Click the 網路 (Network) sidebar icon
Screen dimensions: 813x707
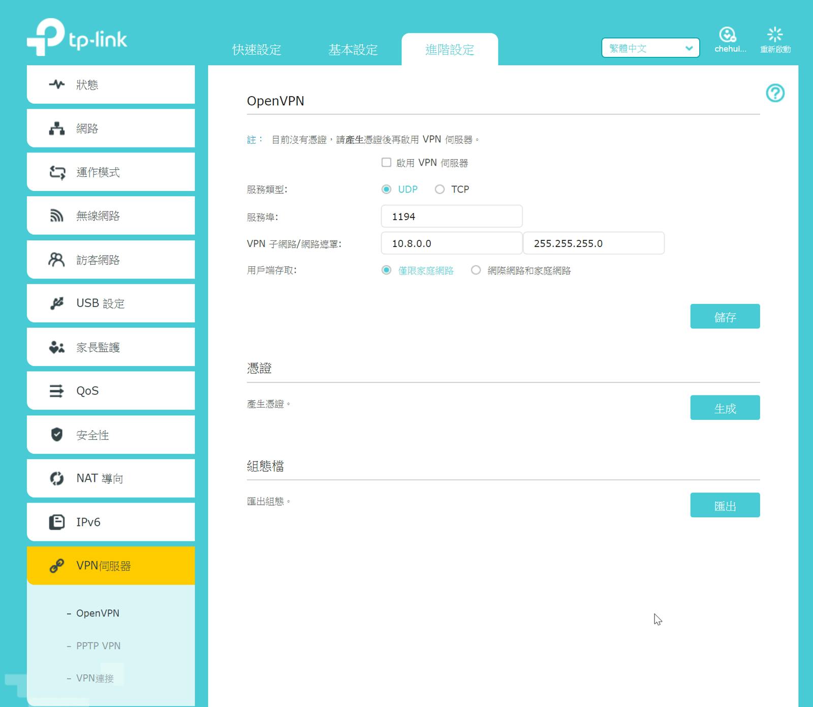[x=56, y=128]
